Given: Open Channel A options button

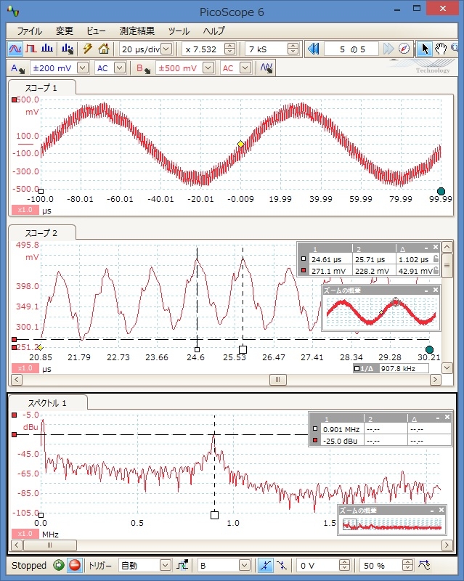Looking at the screenshot, I should point(17,68).
